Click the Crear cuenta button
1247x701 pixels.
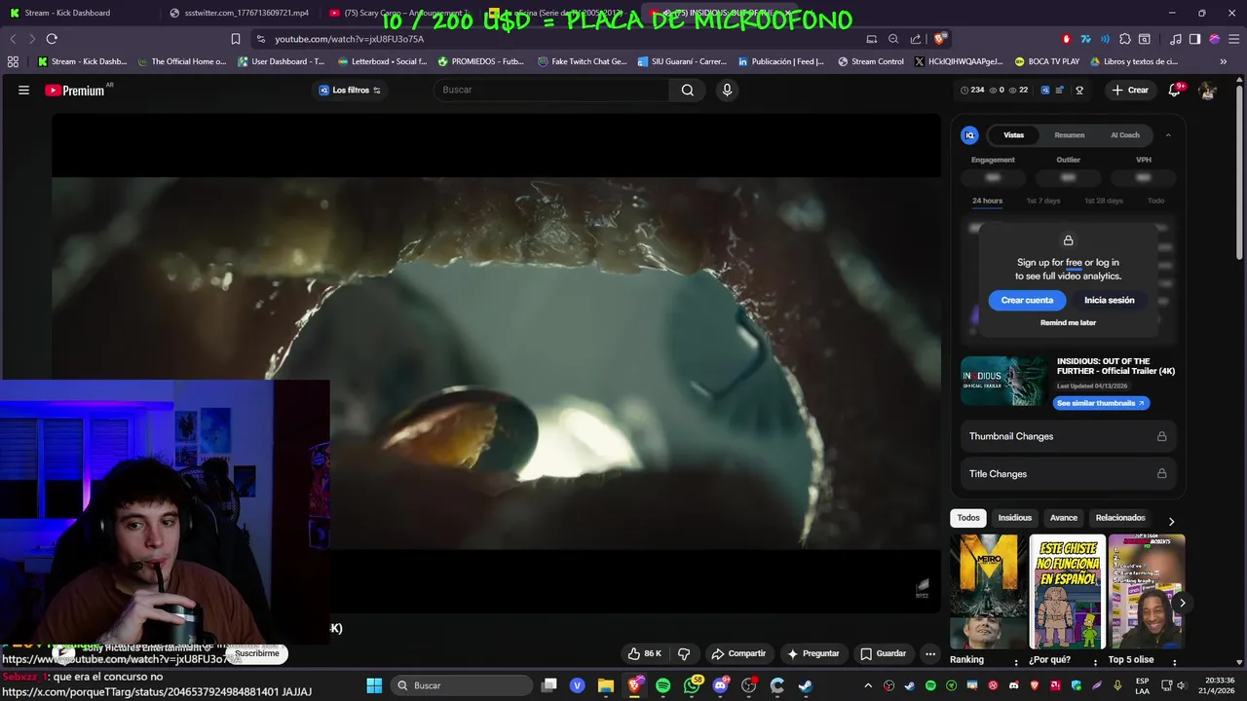tap(1027, 300)
